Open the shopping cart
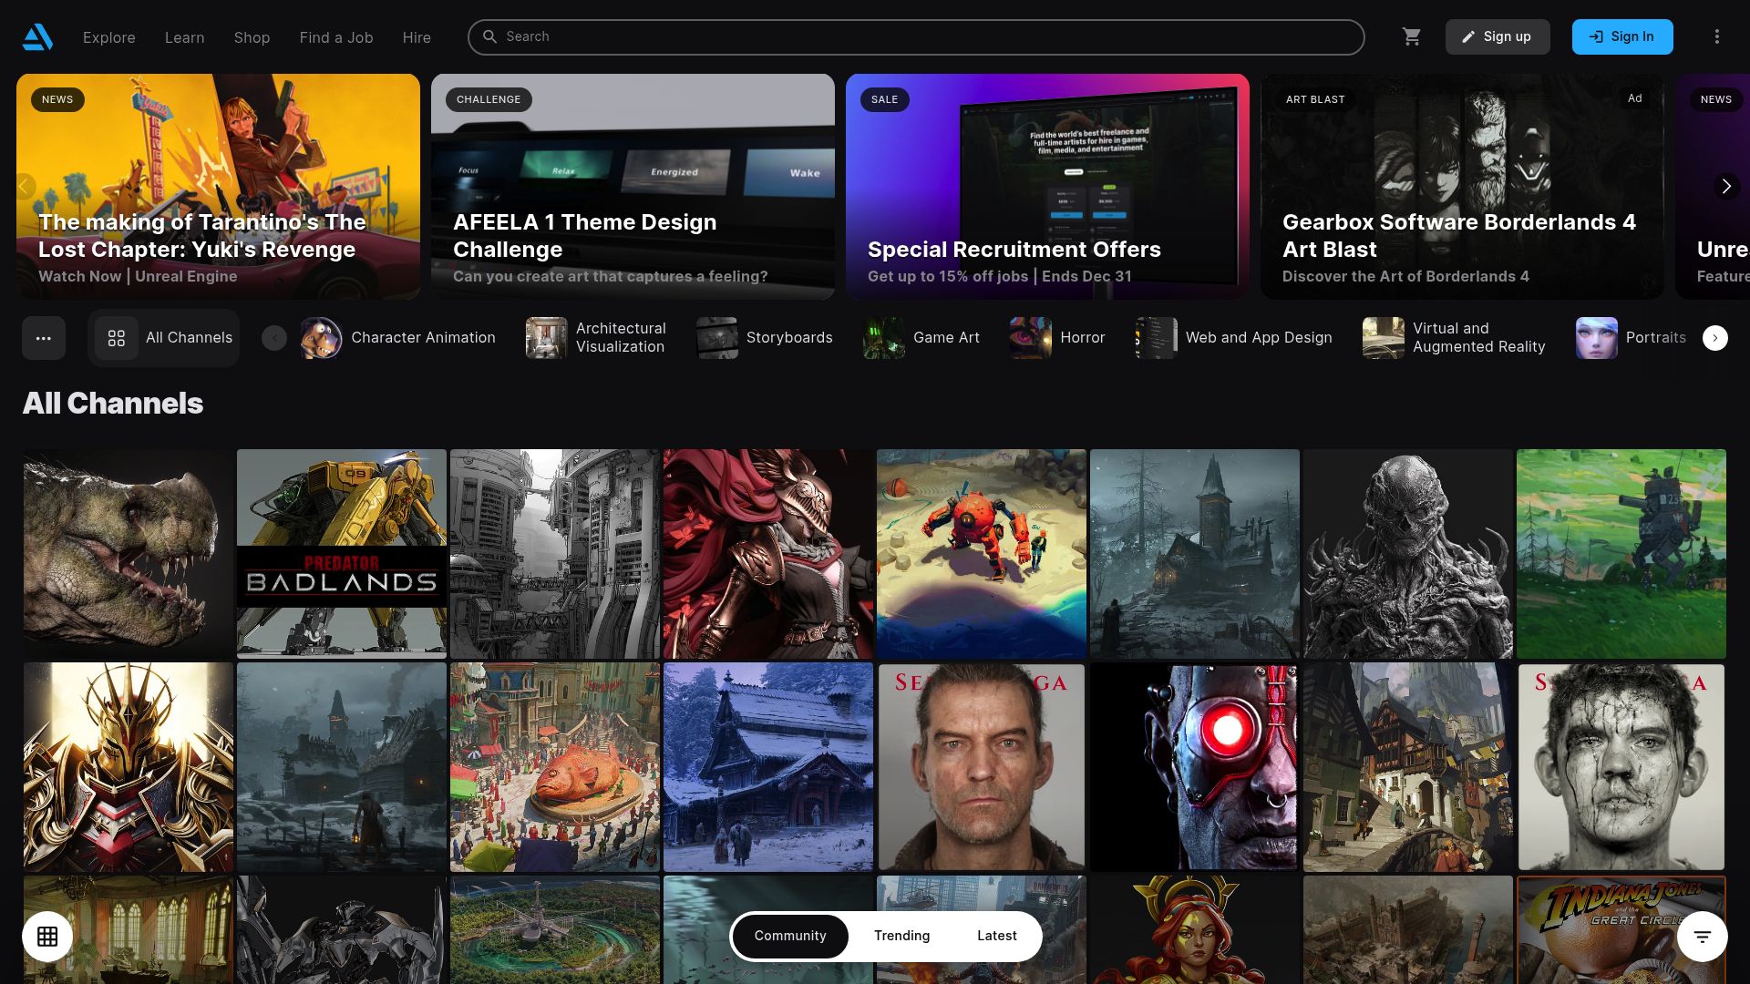1750x984 pixels. (1412, 37)
